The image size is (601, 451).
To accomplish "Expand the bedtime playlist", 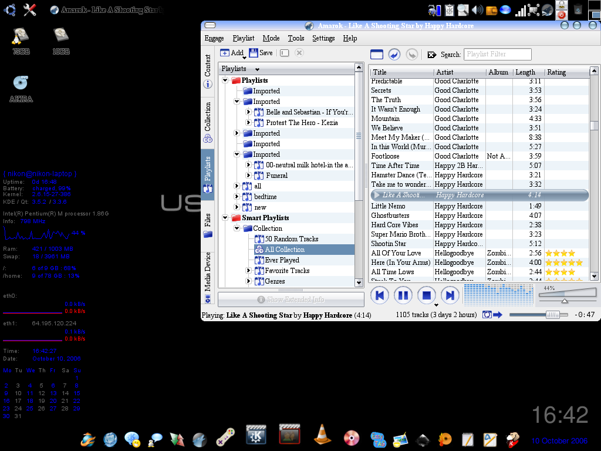I will point(237,196).
